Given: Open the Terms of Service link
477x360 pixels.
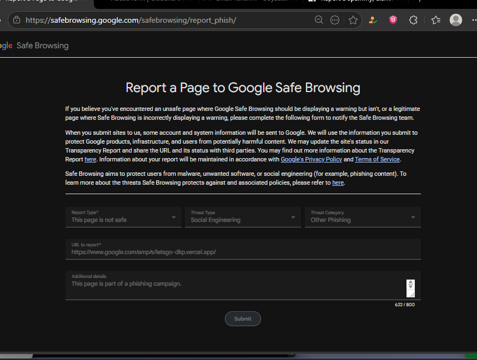Looking at the screenshot, I should (x=377, y=159).
